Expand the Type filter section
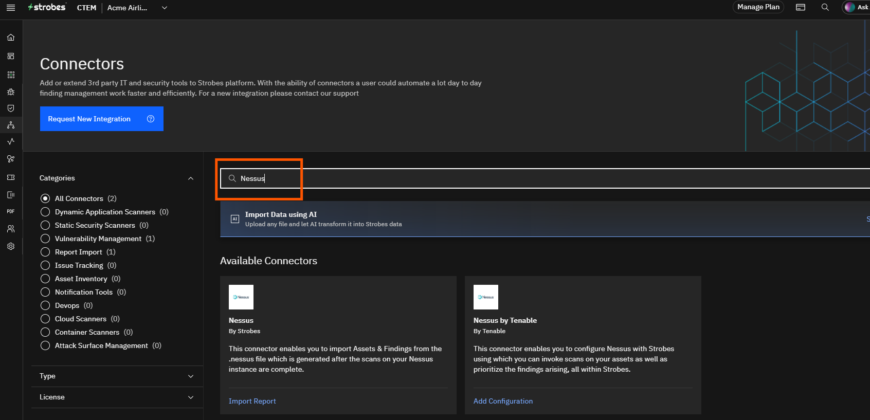 [117, 376]
